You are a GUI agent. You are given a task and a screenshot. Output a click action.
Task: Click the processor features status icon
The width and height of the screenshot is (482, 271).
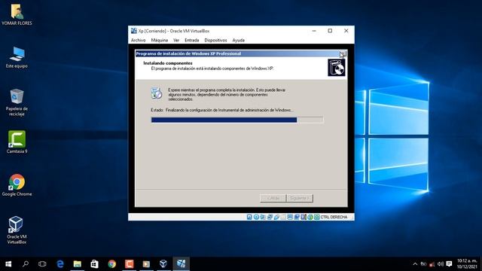coord(304,217)
